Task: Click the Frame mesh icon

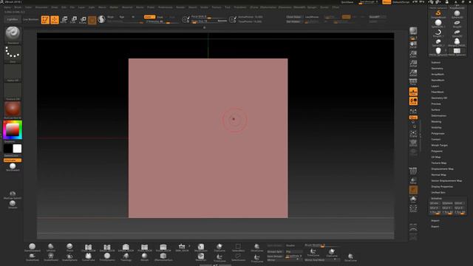Action: click(x=413, y=133)
